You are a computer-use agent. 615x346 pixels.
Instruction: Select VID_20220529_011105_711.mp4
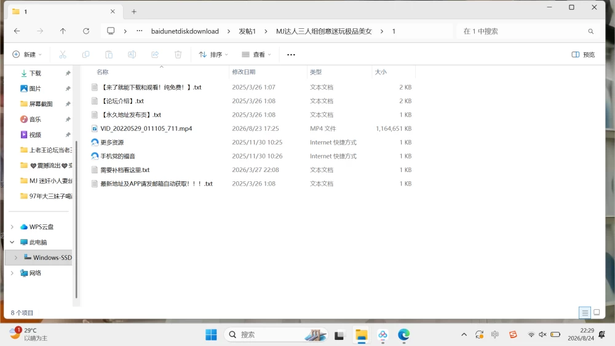146,128
